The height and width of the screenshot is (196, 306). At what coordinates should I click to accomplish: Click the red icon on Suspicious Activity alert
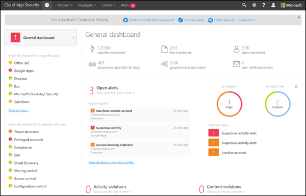tap(93, 128)
